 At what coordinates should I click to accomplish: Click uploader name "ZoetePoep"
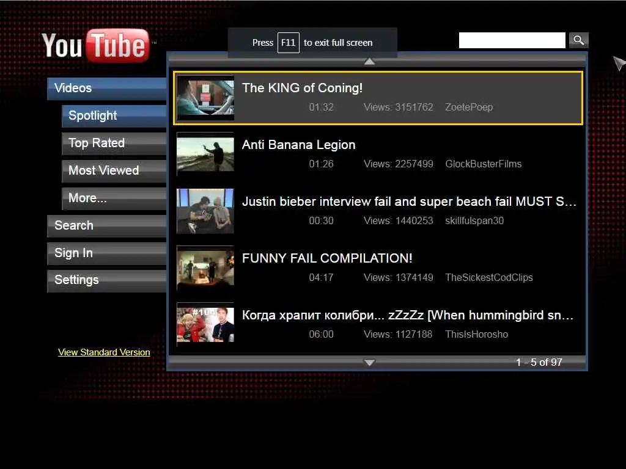tap(469, 107)
